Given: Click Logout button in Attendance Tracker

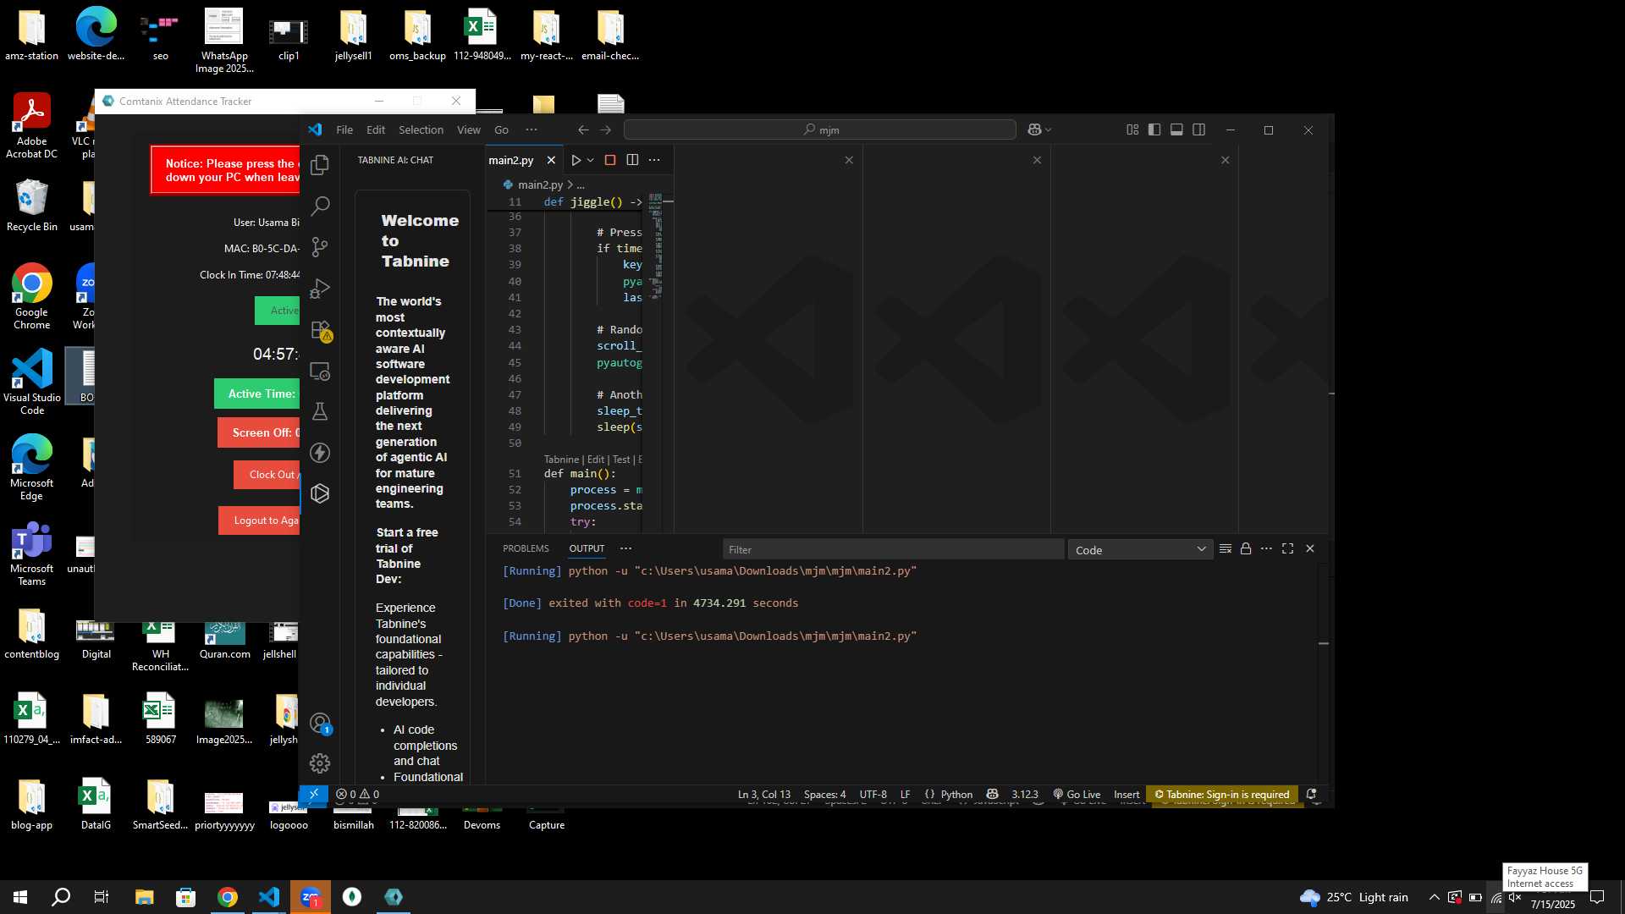Looking at the screenshot, I should (x=259, y=520).
